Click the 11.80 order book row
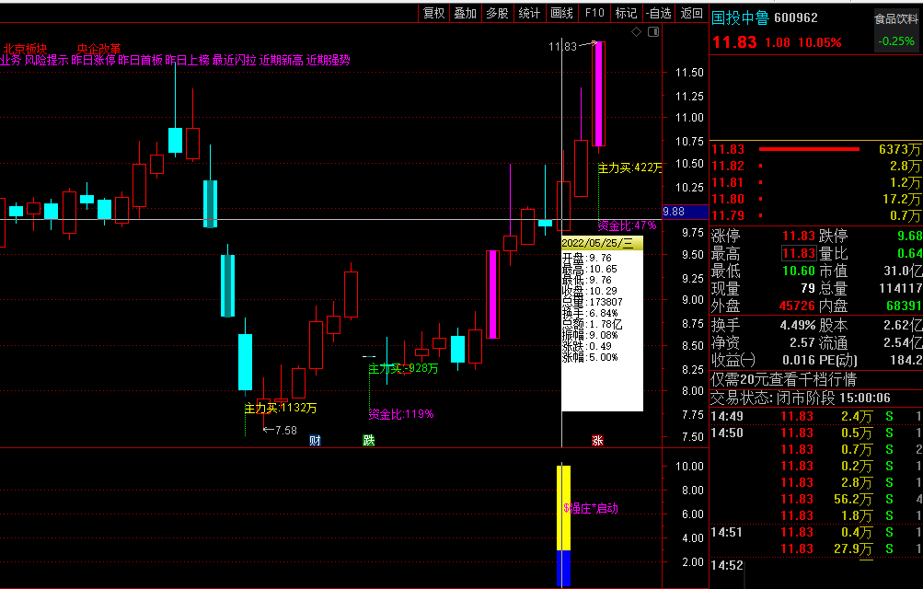 tap(816, 199)
